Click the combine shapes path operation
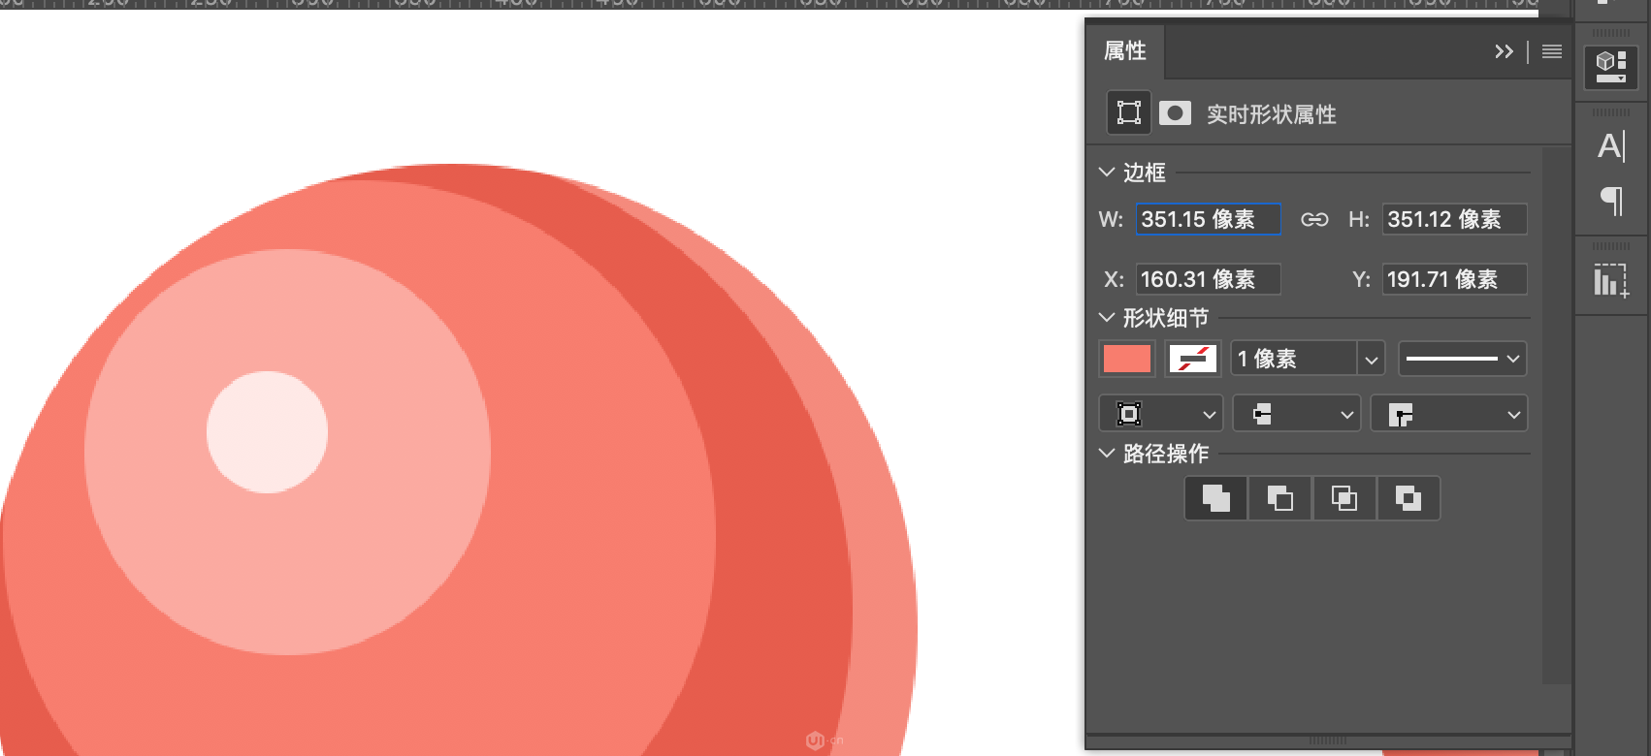The height and width of the screenshot is (756, 1651). 1216,498
